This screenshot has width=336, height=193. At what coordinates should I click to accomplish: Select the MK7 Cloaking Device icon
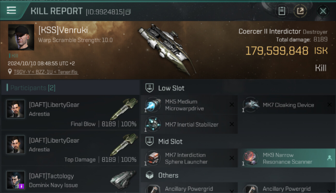point(251,105)
